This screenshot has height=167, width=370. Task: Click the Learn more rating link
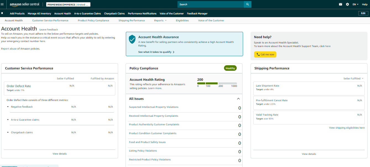tap(155, 88)
